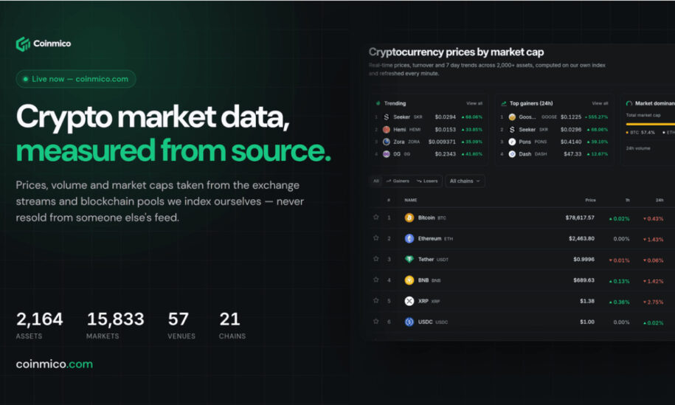675x405 pixels.
Task: Click View all in the Trending card
Action: [474, 103]
